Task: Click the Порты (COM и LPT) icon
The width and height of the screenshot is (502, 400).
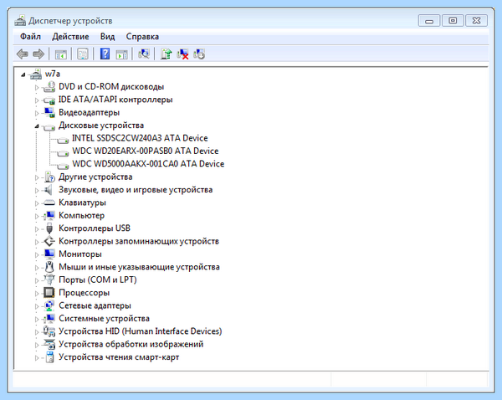Action: pos(49,279)
